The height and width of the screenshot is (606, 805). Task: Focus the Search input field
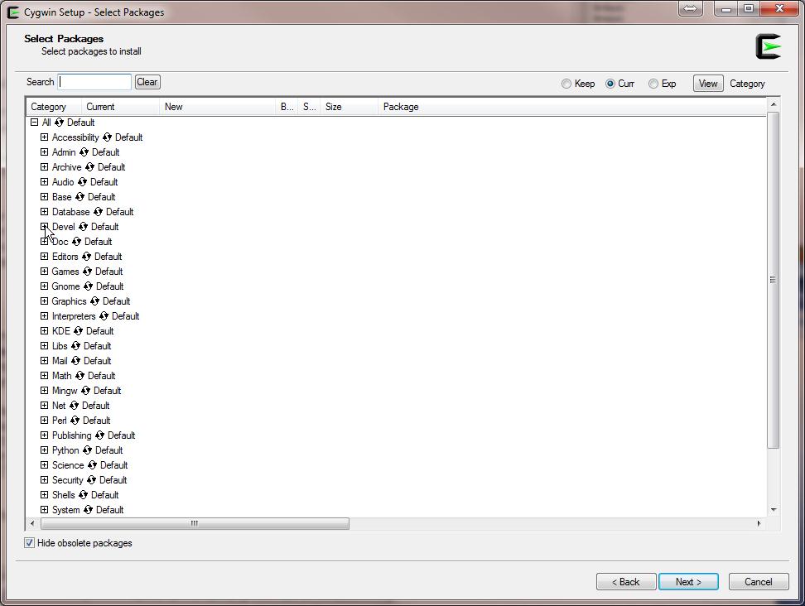pos(94,82)
